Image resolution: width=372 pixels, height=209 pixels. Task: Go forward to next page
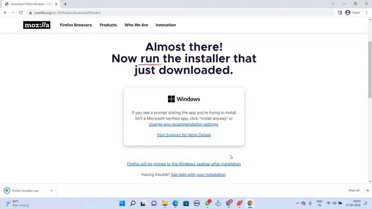click(x=13, y=13)
